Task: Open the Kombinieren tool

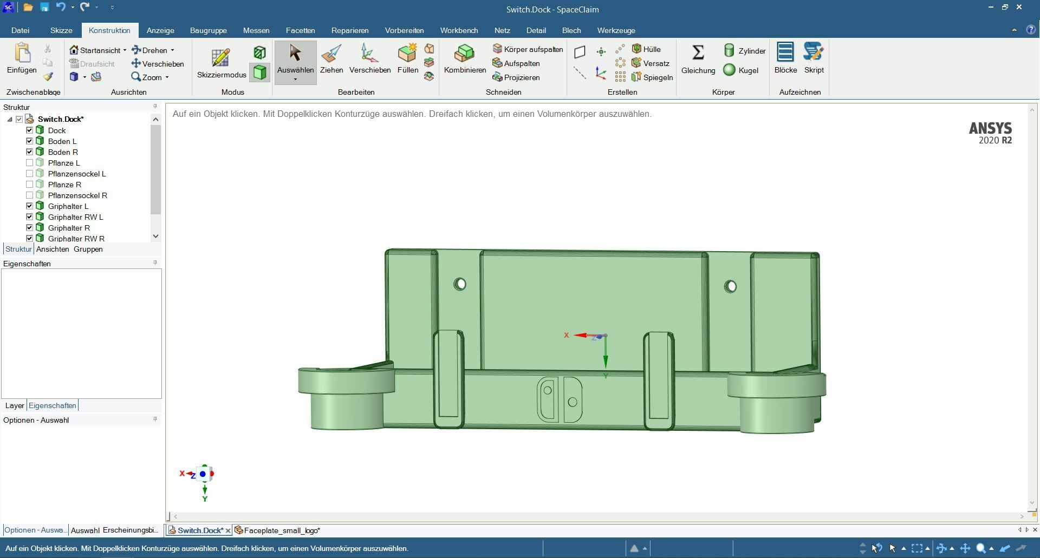Action: click(465, 59)
